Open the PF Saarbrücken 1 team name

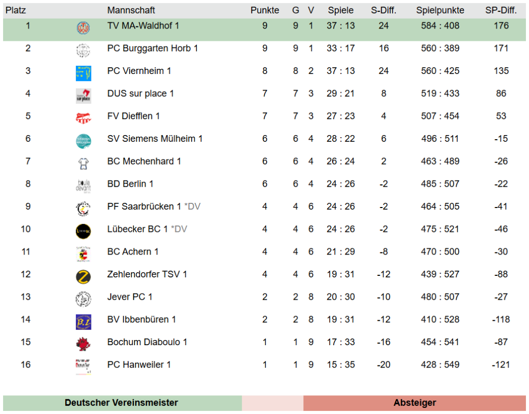point(144,206)
